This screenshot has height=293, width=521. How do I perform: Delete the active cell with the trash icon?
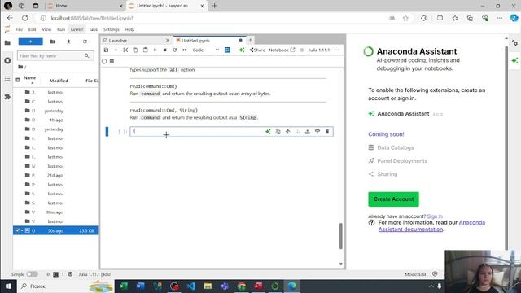327,132
